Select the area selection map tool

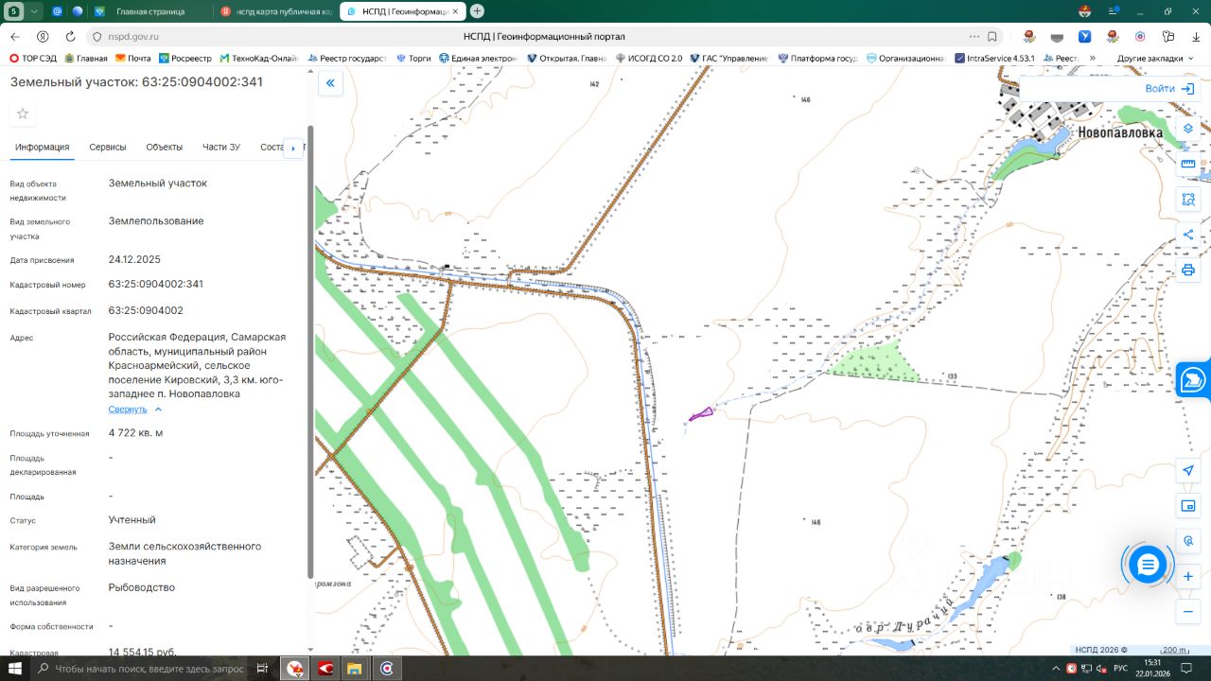pyautogui.click(x=1188, y=200)
